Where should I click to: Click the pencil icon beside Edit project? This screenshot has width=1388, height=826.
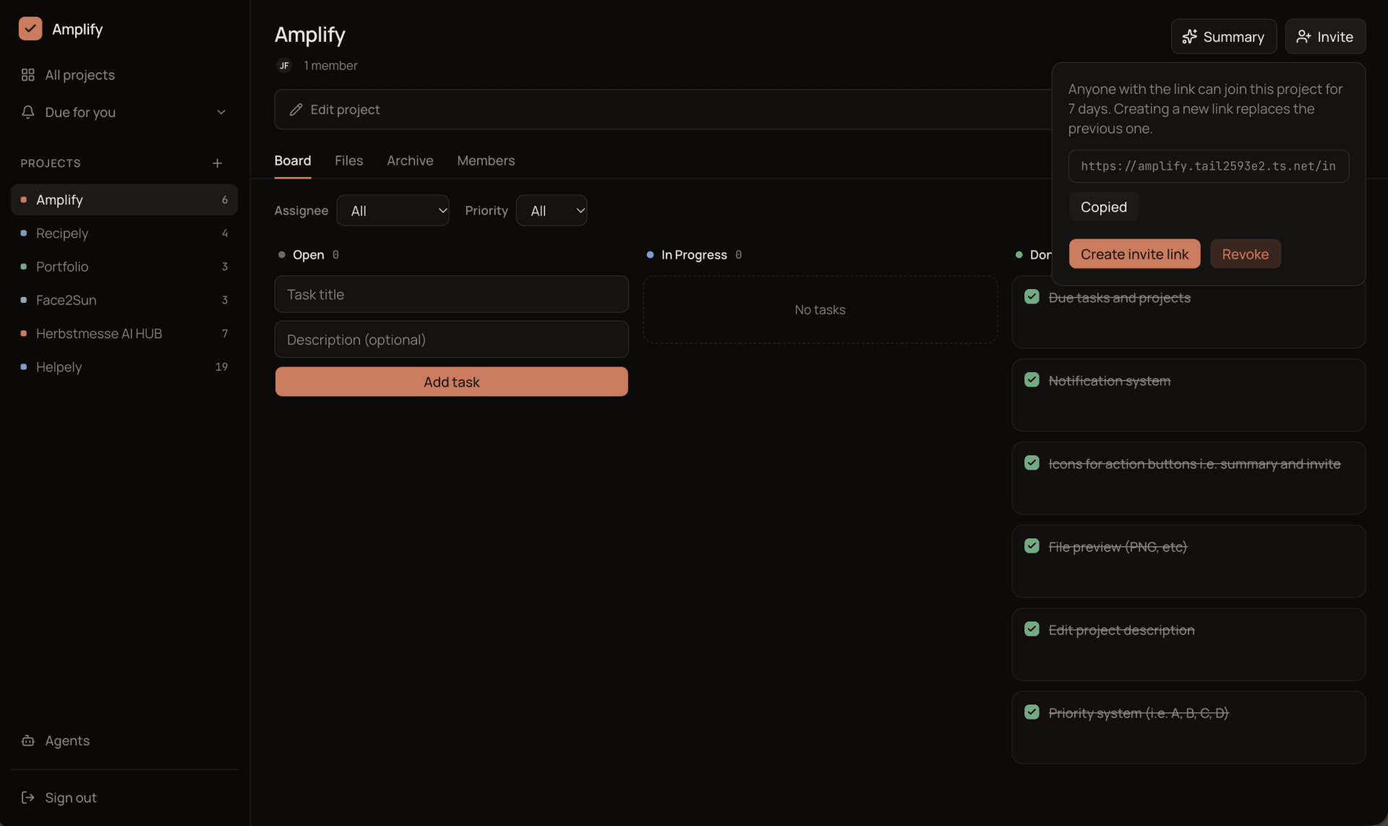pos(296,110)
